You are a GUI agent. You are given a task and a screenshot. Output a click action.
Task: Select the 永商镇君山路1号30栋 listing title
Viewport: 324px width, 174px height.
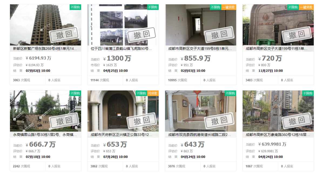tap(45, 135)
